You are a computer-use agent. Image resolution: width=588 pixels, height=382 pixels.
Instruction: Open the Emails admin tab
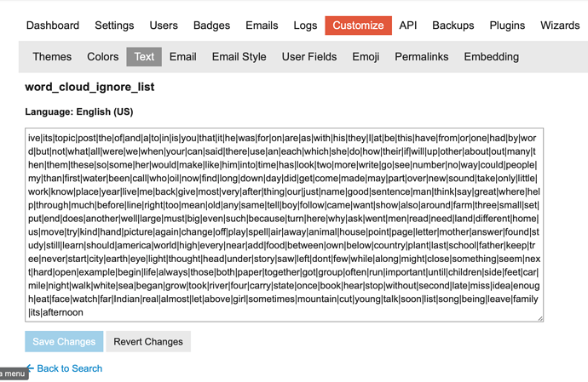point(262,26)
